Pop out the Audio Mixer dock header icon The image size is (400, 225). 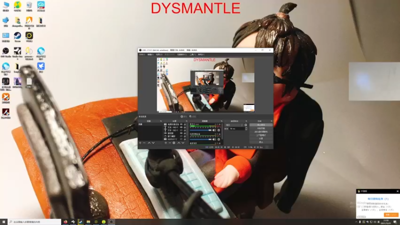[221, 121]
